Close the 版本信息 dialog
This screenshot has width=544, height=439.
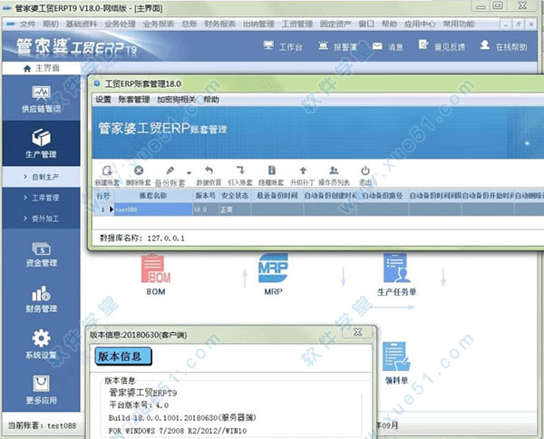tap(358, 332)
